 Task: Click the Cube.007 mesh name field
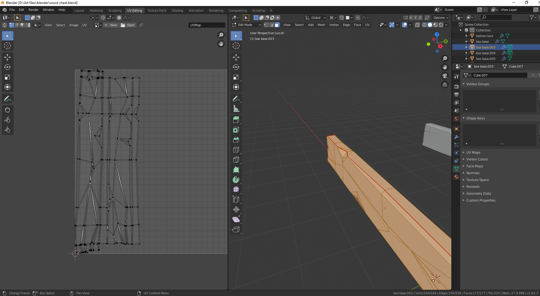pyautogui.click(x=499, y=75)
